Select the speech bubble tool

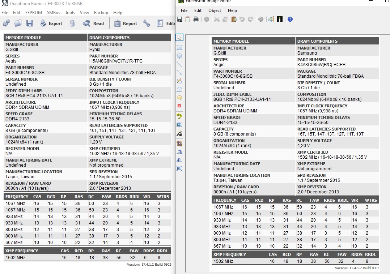pos(179,97)
